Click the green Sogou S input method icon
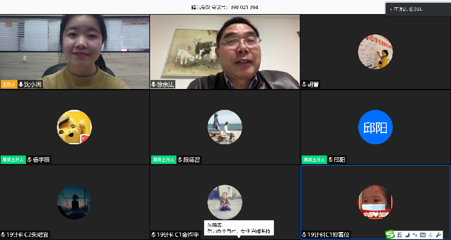Screen dimensions: 451x240 click(x=390, y=234)
